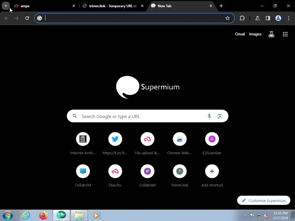Open the CollabNet shortcut

pos(147,176)
